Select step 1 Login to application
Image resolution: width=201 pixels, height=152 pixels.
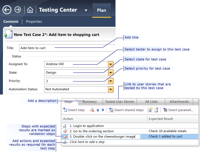87,126
